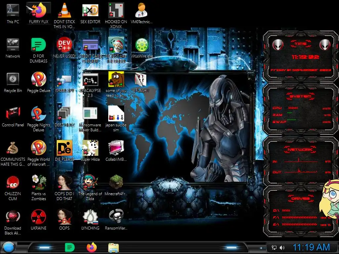Click the DRIVES widget header

(x=300, y=198)
